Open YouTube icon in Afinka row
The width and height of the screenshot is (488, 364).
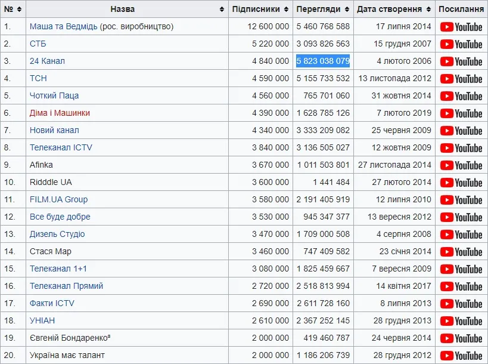(461, 165)
